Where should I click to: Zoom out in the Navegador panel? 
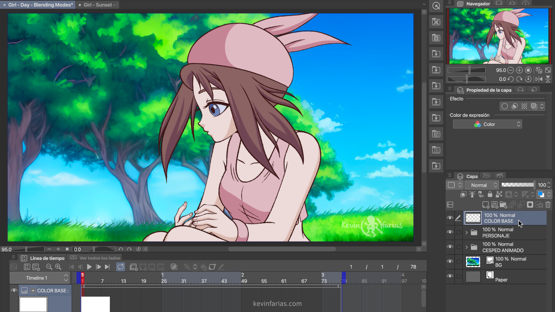click(x=510, y=70)
